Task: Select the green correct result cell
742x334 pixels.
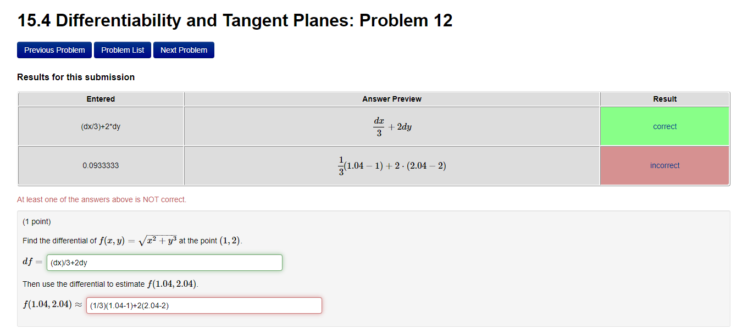Action: [665, 126]
